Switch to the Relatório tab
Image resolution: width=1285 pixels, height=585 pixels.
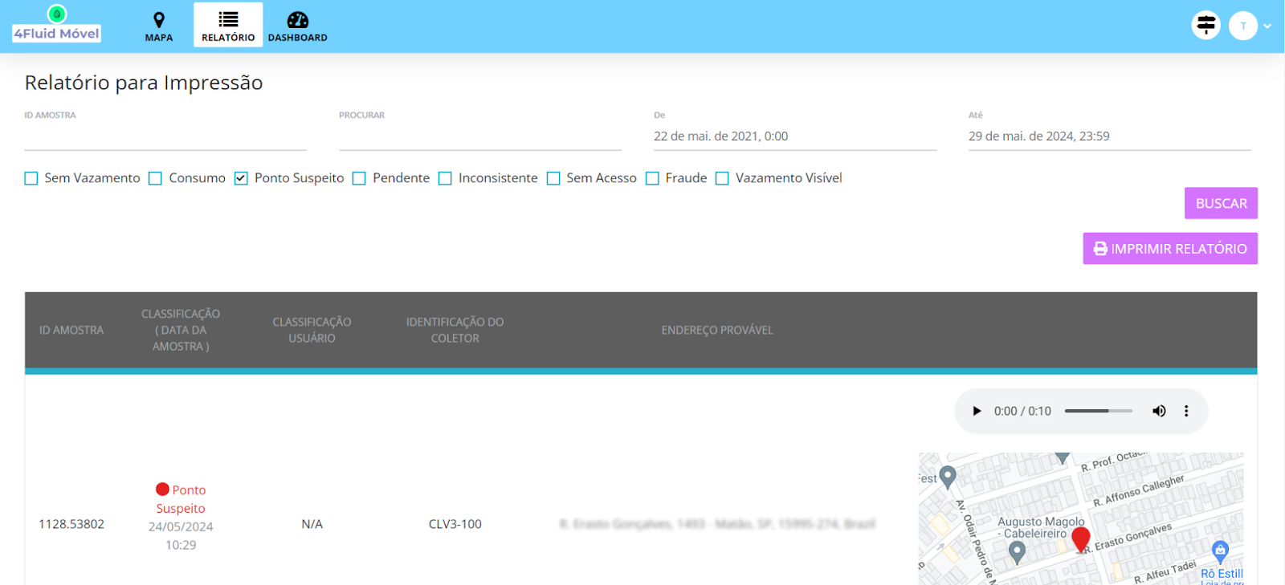click(x=228, y=26)
